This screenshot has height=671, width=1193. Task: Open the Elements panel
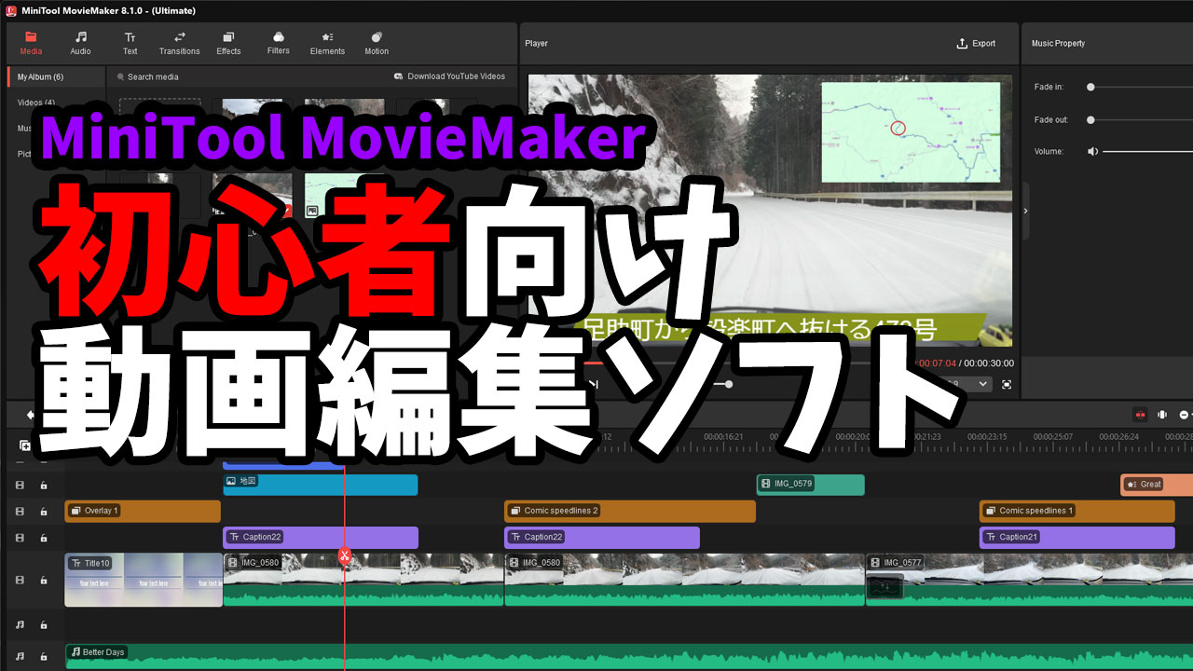[x=327, y=43]
